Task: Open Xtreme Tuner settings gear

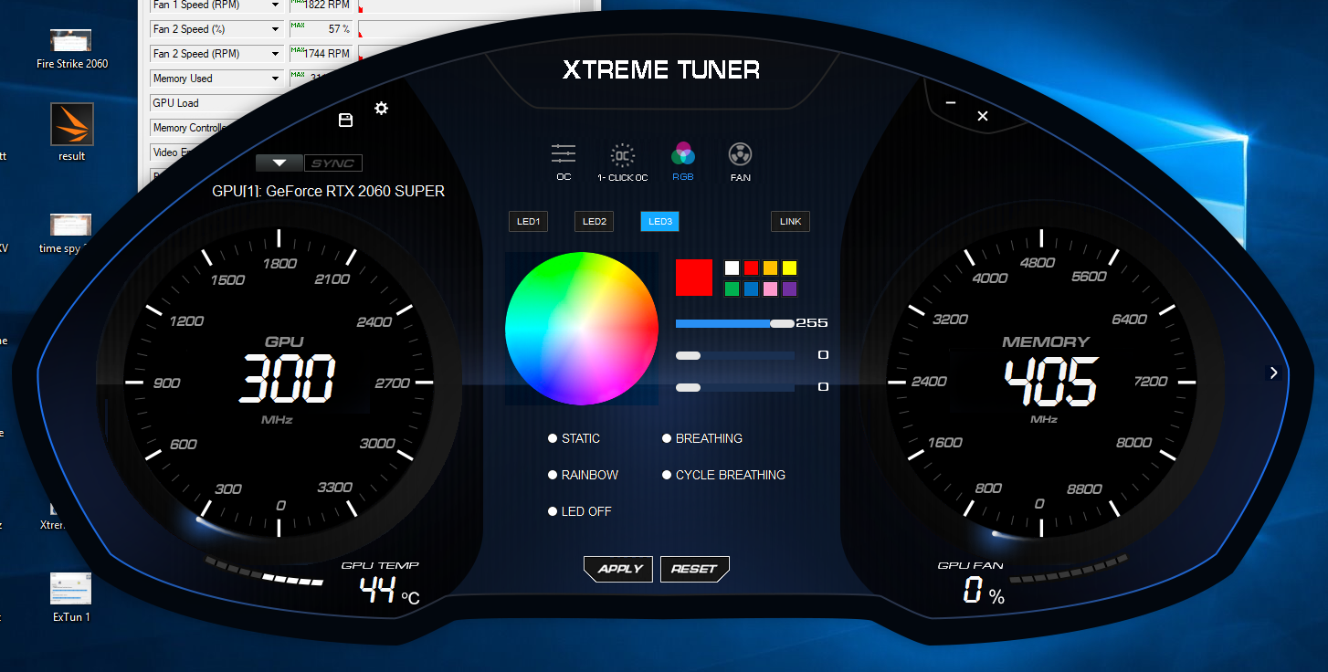Action: 382,109
